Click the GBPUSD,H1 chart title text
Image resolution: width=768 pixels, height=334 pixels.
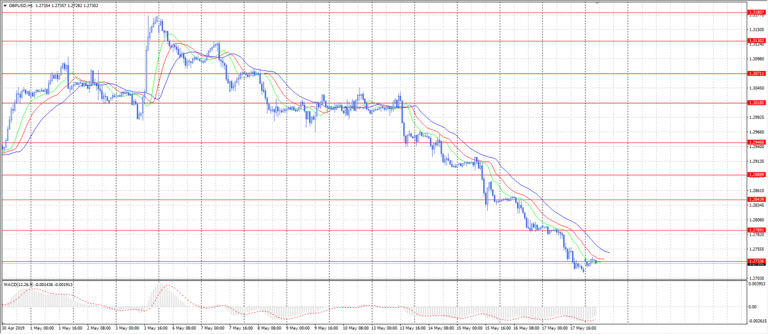point(21,5)
